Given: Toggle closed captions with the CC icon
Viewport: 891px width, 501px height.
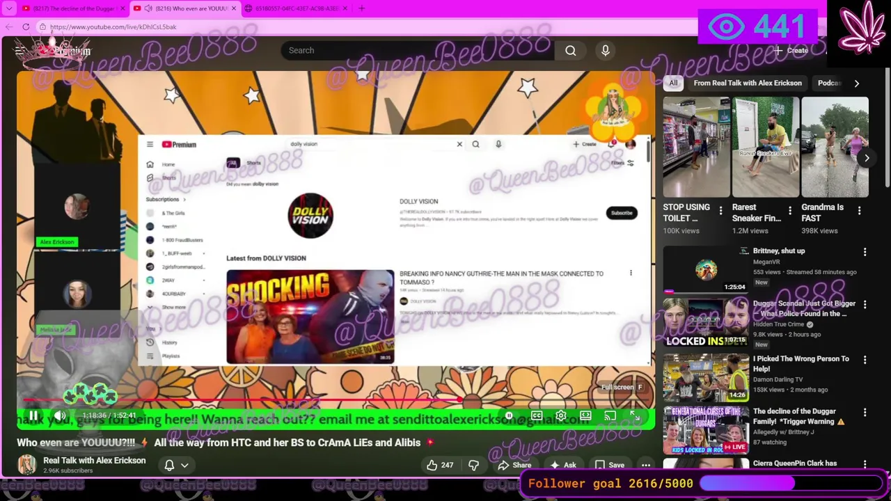Looking at the screenshot, I should pyautogui.click(x=537, y=415).
